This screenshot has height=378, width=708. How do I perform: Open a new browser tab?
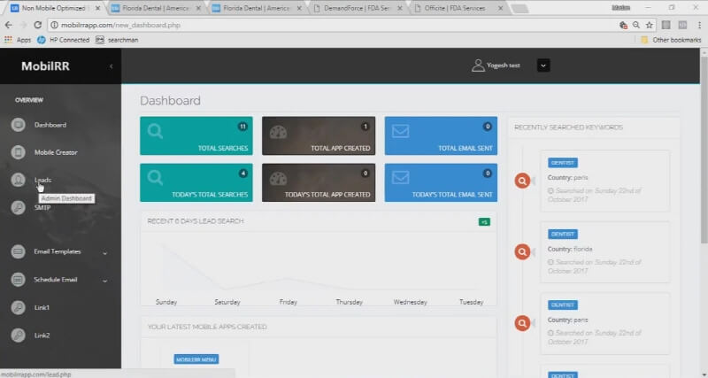coord(519,9)
